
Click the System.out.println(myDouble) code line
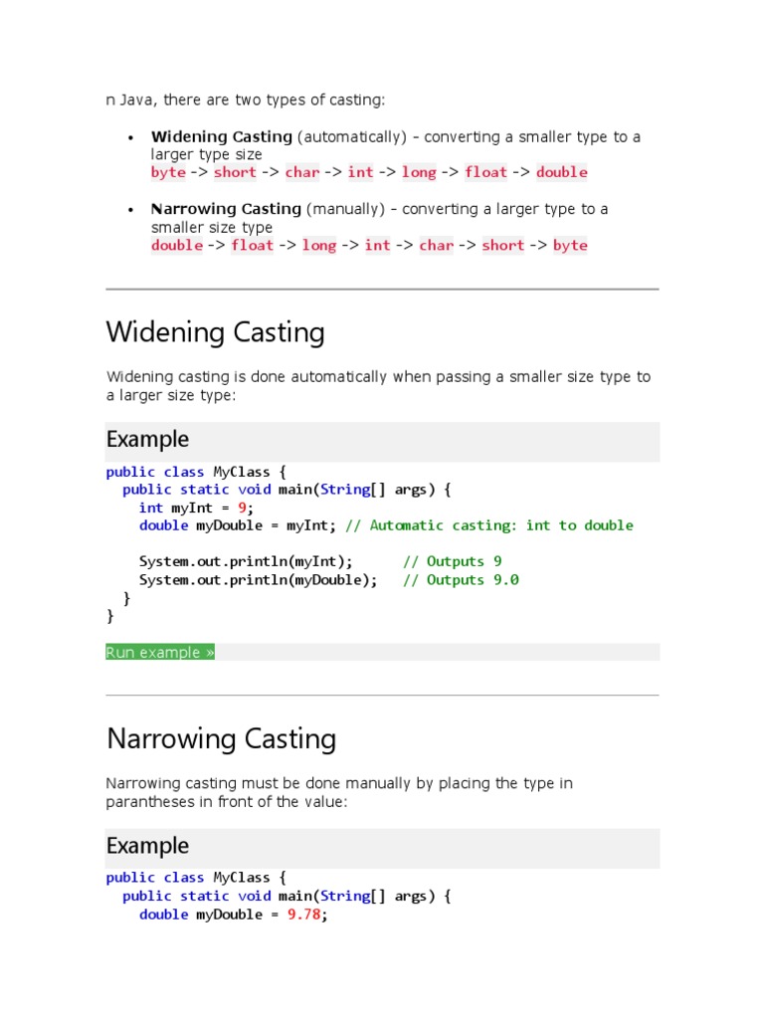(258, 580)
